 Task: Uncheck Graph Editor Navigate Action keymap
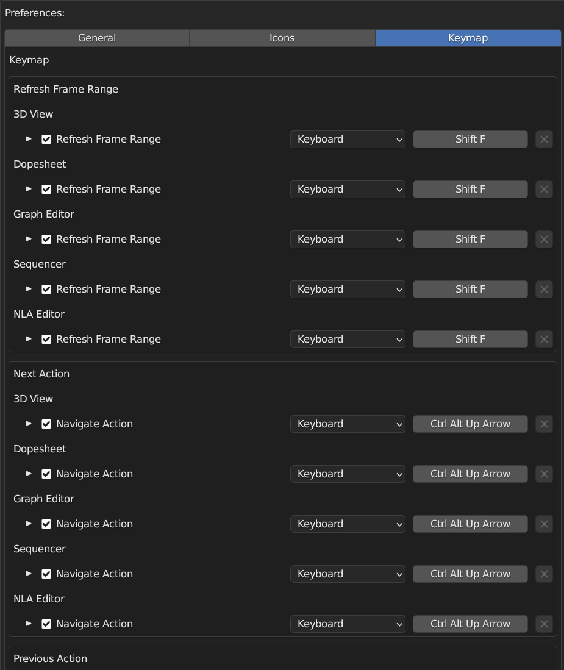click(x=46, y=524)
